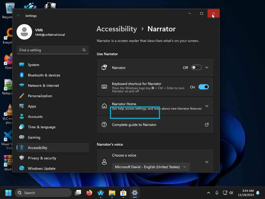The height and width of the screenshot is (199, 265).
Task: Select the Recycle Bin desktop icon
Action: [8, 11]
